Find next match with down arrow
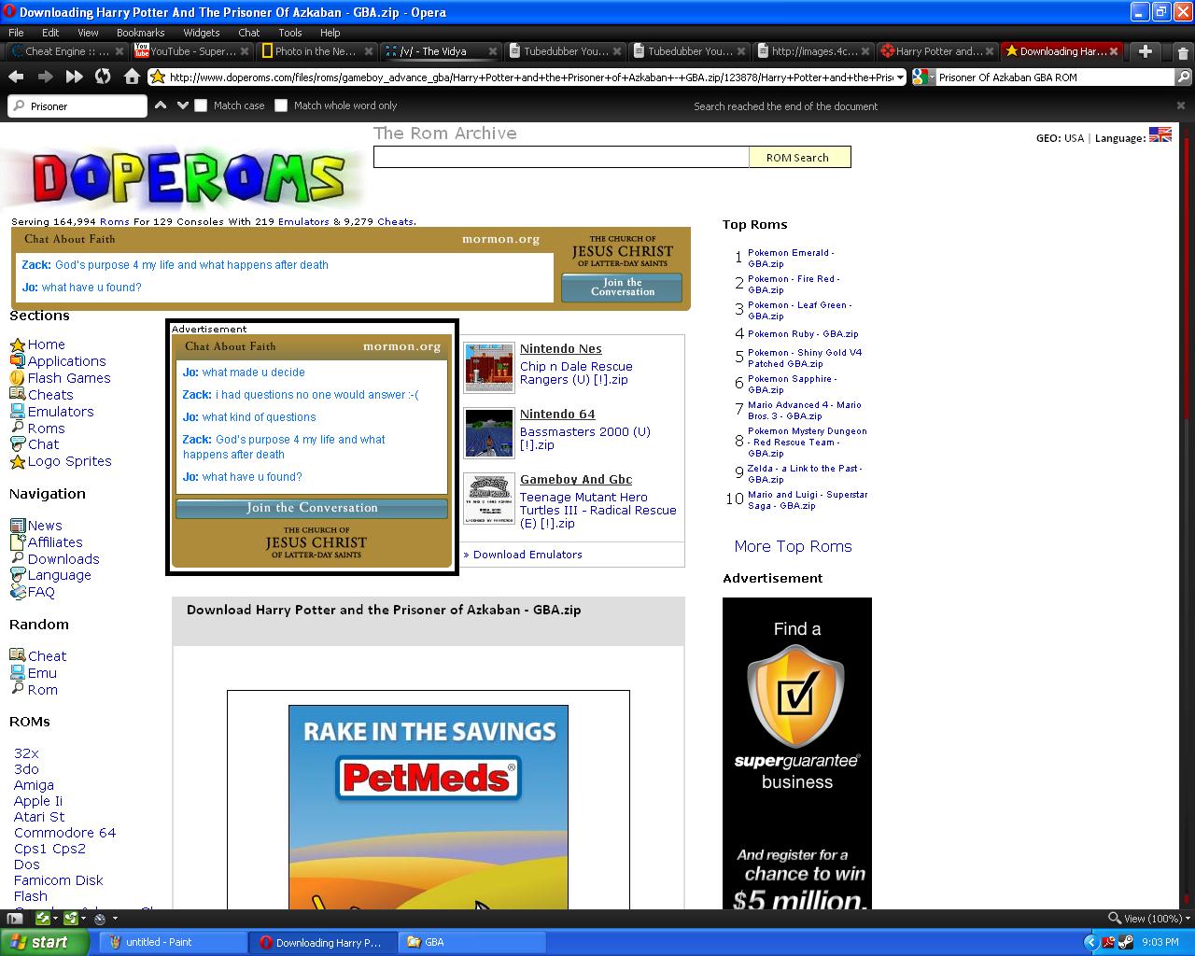Screen dimensions: 1195x956 [x=183, y=105]
